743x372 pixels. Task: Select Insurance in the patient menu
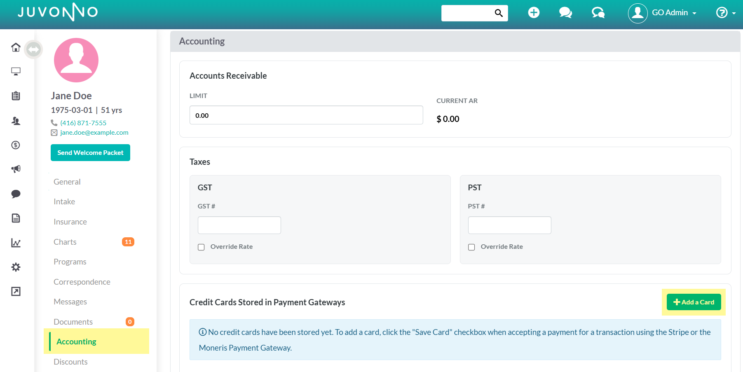coord(70,222)
